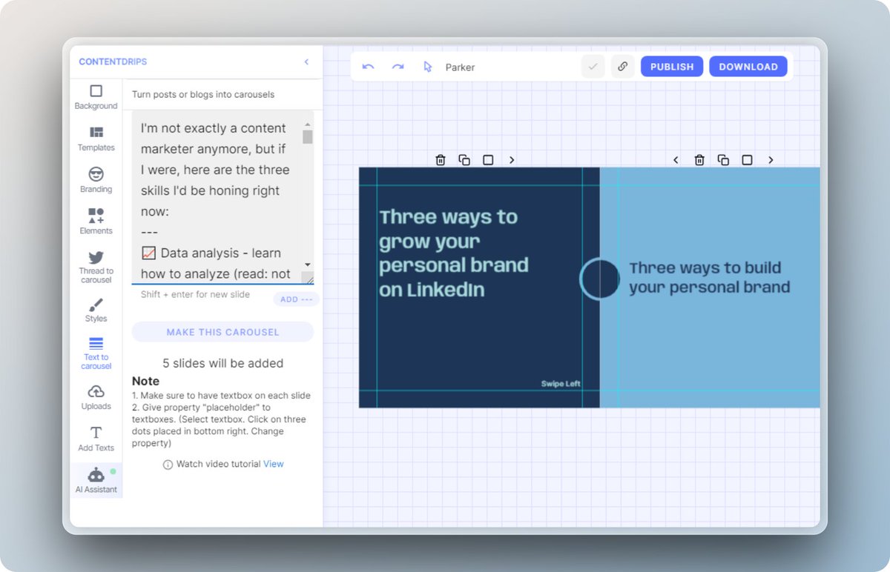
Task: Click the ADD --- slide separator button
Action: (297, 299)
